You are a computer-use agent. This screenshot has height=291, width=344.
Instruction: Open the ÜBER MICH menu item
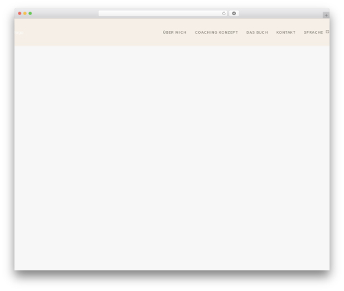[x=174, y=32]
